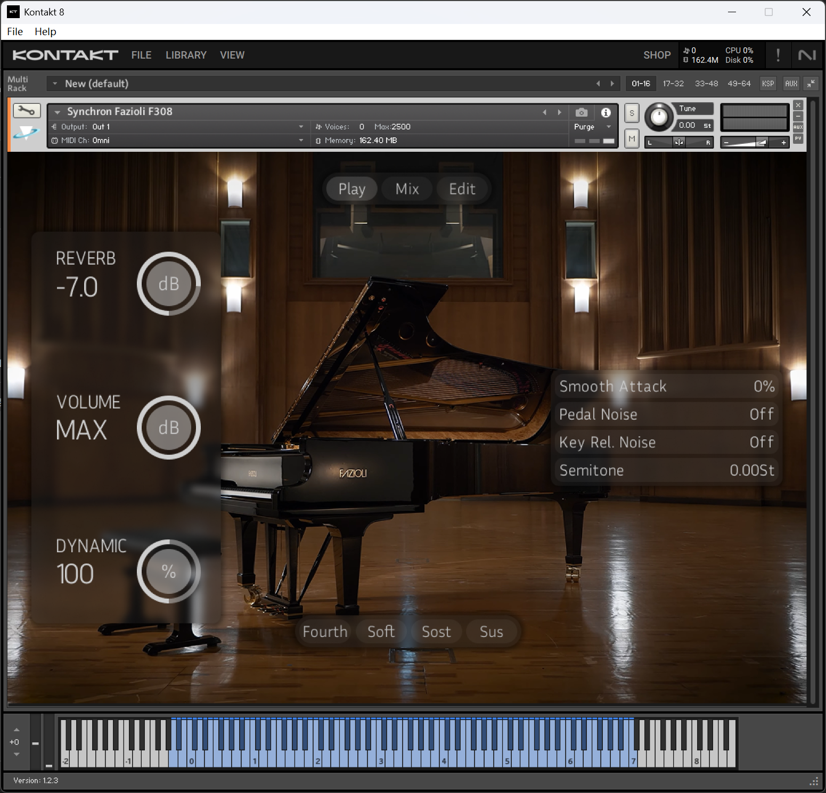Solo the instrument with S button

point(632,113)
